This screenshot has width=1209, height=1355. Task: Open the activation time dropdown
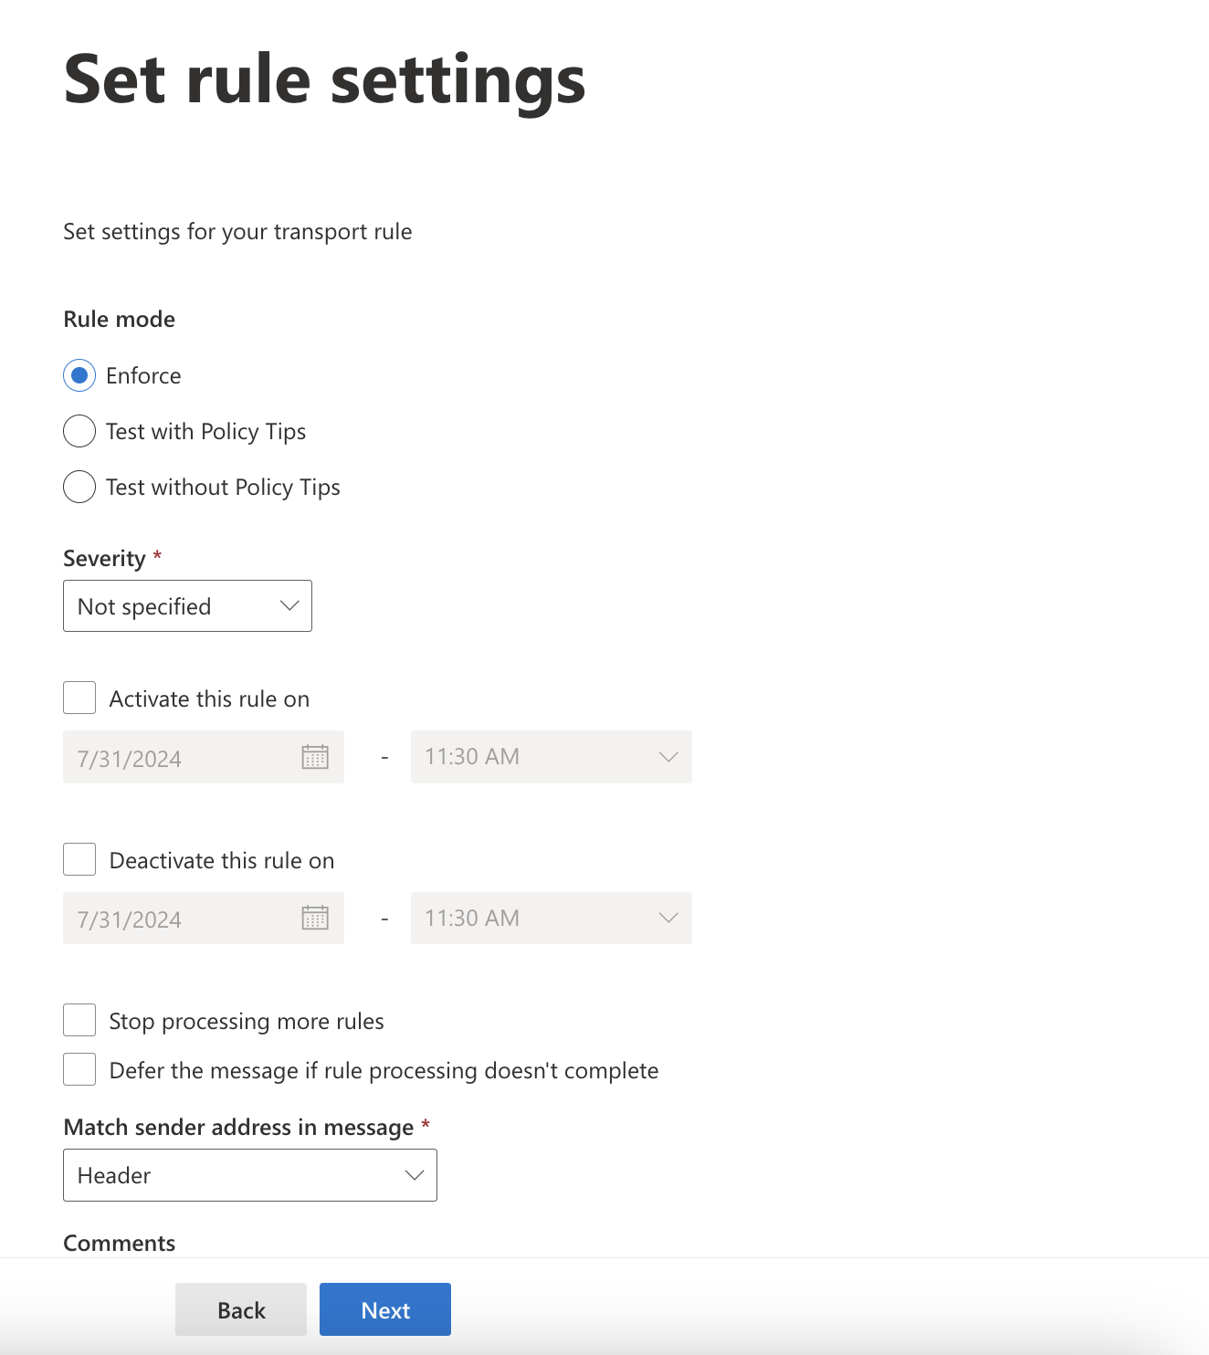tap(551, 757)
